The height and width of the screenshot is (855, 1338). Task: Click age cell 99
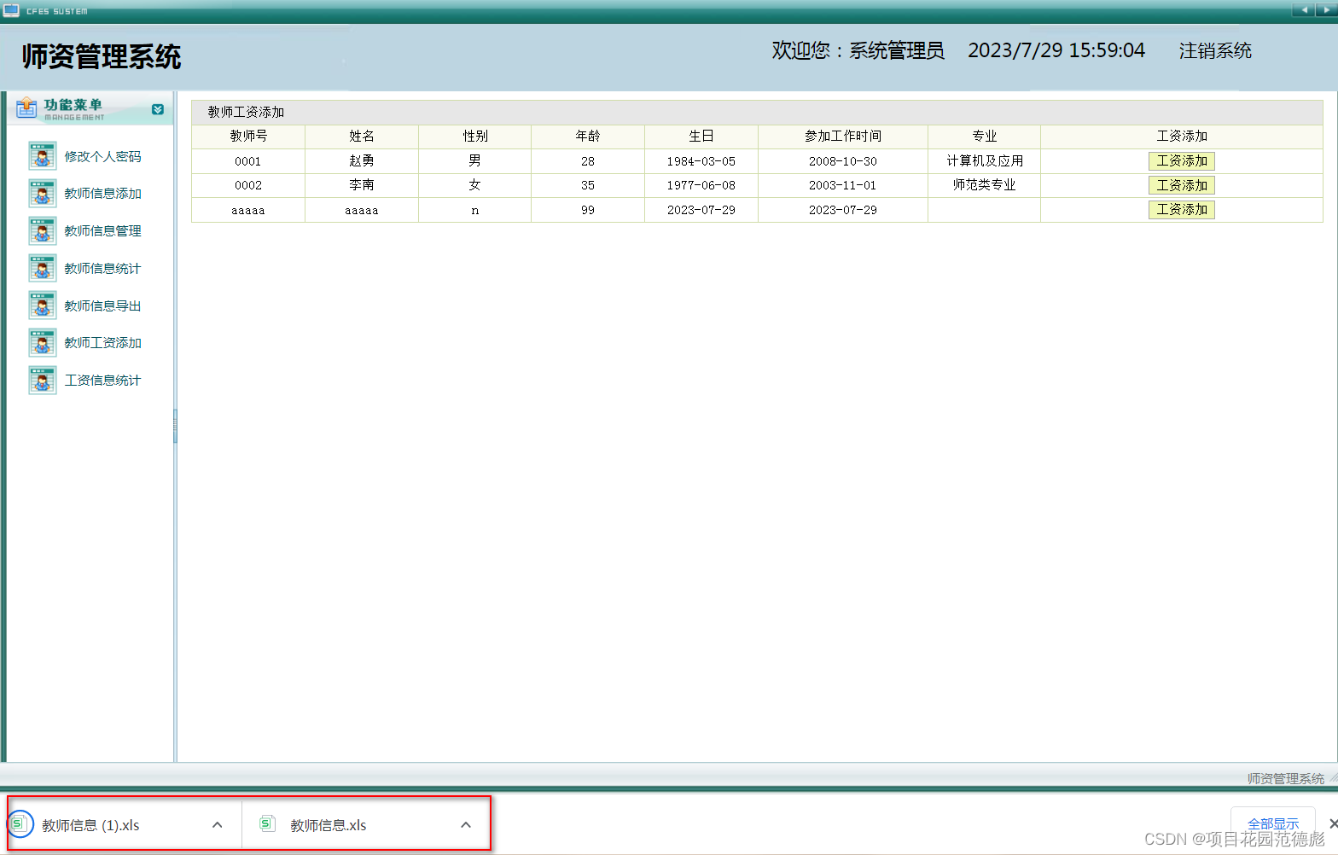click(x=588, y=210)
